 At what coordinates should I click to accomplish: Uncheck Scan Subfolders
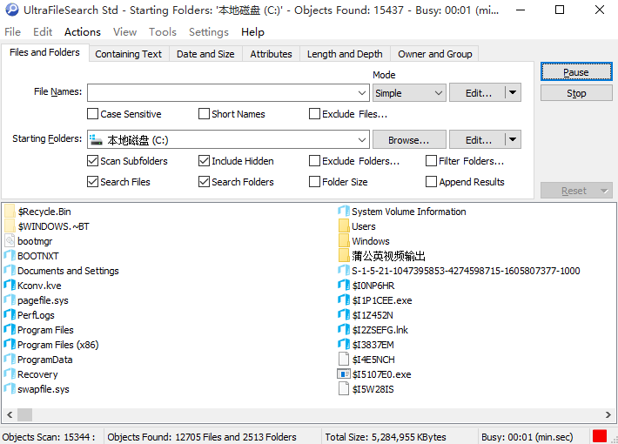[x=92, y=161]
